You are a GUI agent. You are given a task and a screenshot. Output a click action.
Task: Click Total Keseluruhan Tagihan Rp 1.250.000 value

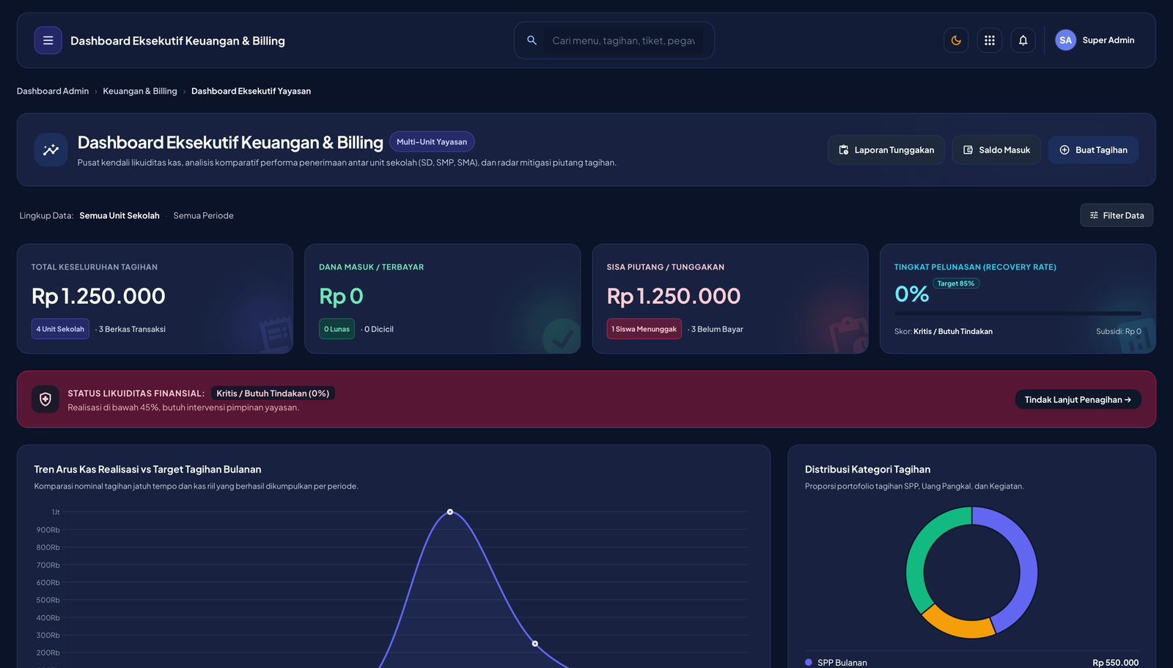click(x=98, y=296)
